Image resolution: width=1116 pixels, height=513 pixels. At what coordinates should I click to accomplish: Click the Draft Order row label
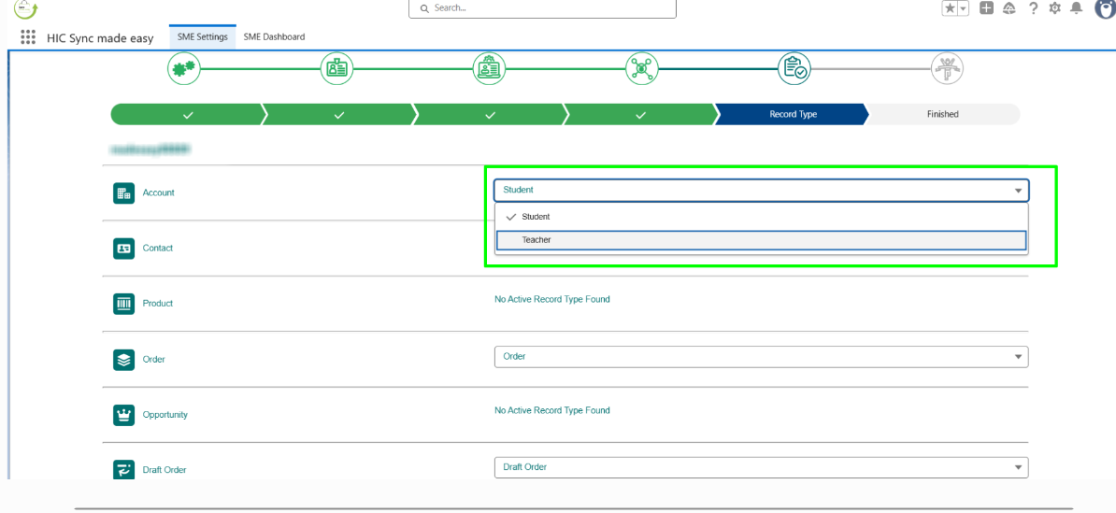pyautogui.click(x=165, y=470)
